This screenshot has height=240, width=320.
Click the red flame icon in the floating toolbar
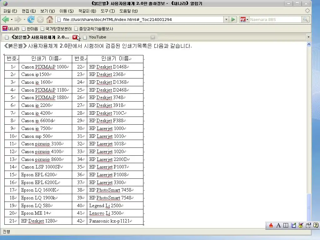tap(271, 225)
